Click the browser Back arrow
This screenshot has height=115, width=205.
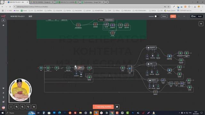click(x=2, y=7)
